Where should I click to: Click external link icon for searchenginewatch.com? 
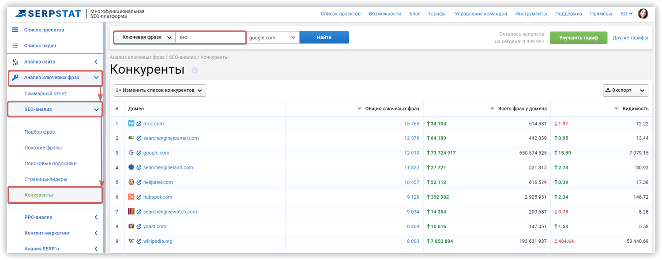[139, 212]
